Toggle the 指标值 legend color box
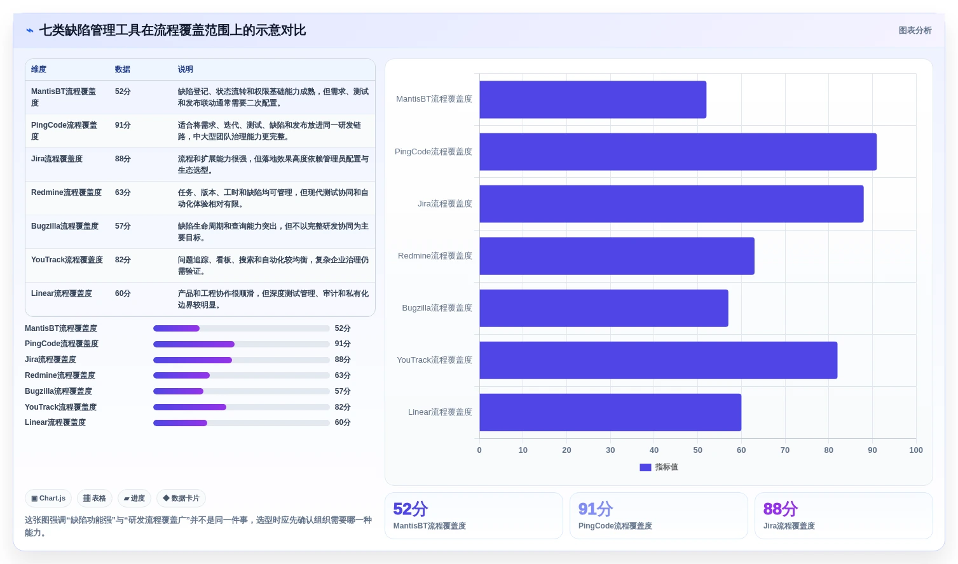 tap(645, 467)
